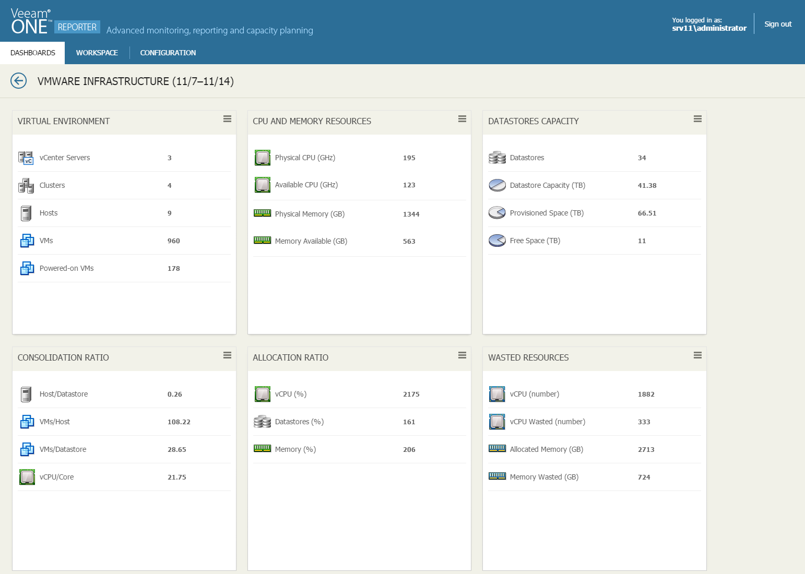Switch to the Configuration tab
The width and height of the screenshot is (805, 574).
(168, 53)
